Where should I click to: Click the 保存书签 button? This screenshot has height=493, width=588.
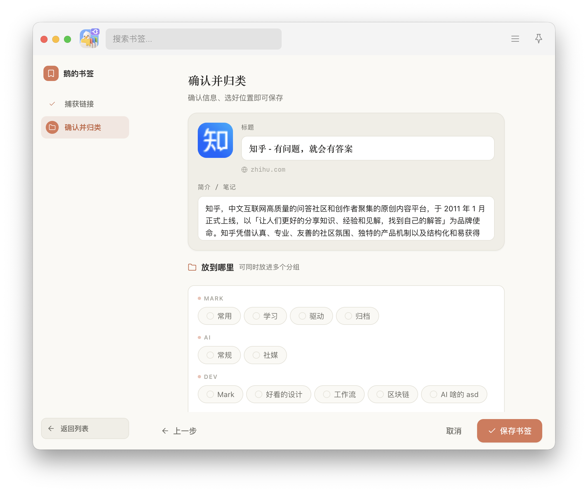click(510, 431)
